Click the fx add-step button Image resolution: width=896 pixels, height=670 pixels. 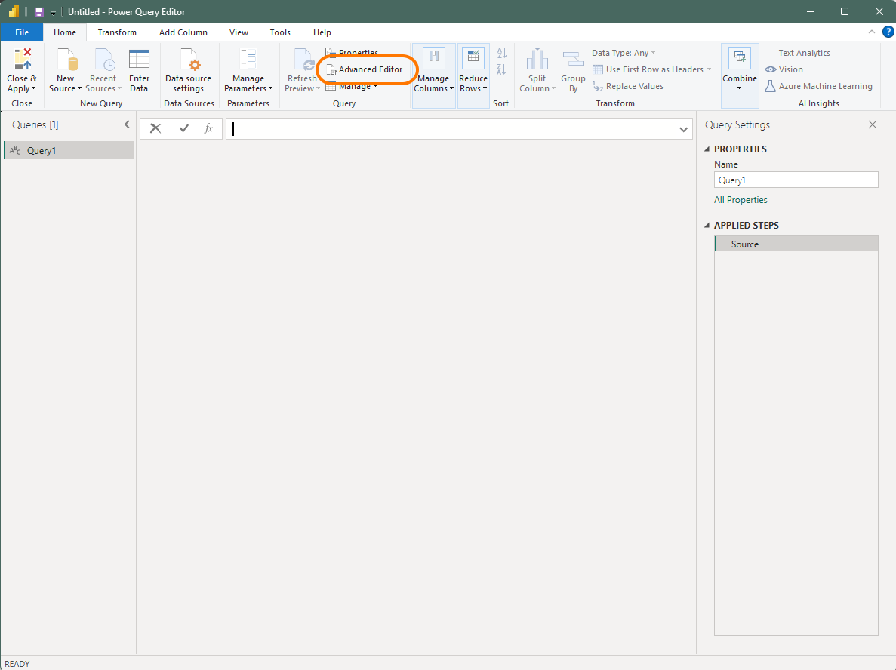[x=208, y=128]
